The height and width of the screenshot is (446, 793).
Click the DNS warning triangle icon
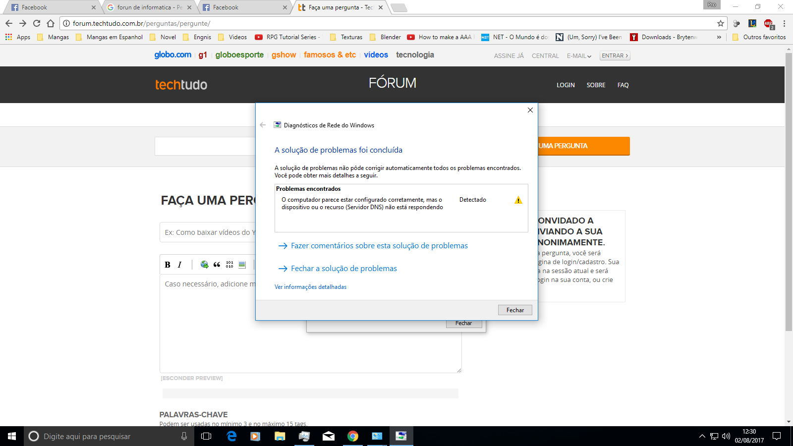click(518, 200)
